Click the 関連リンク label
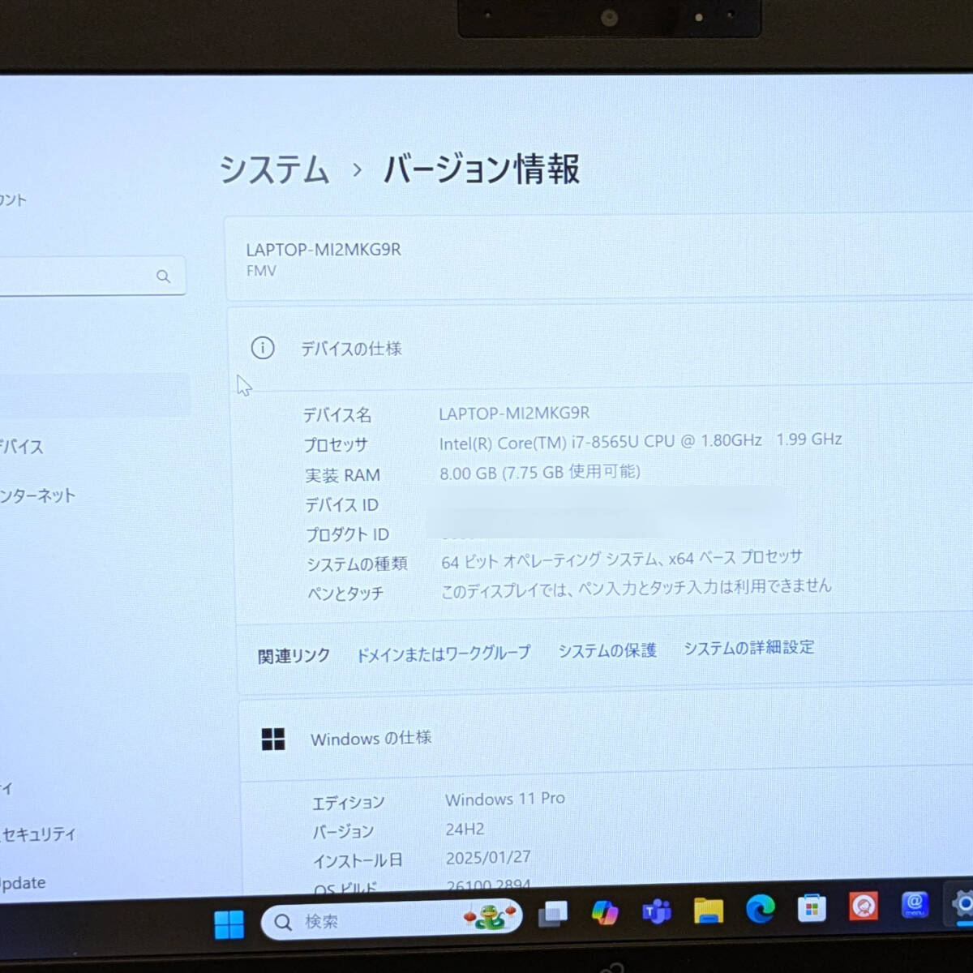This screenshot has height=973, width=973. 294,656
